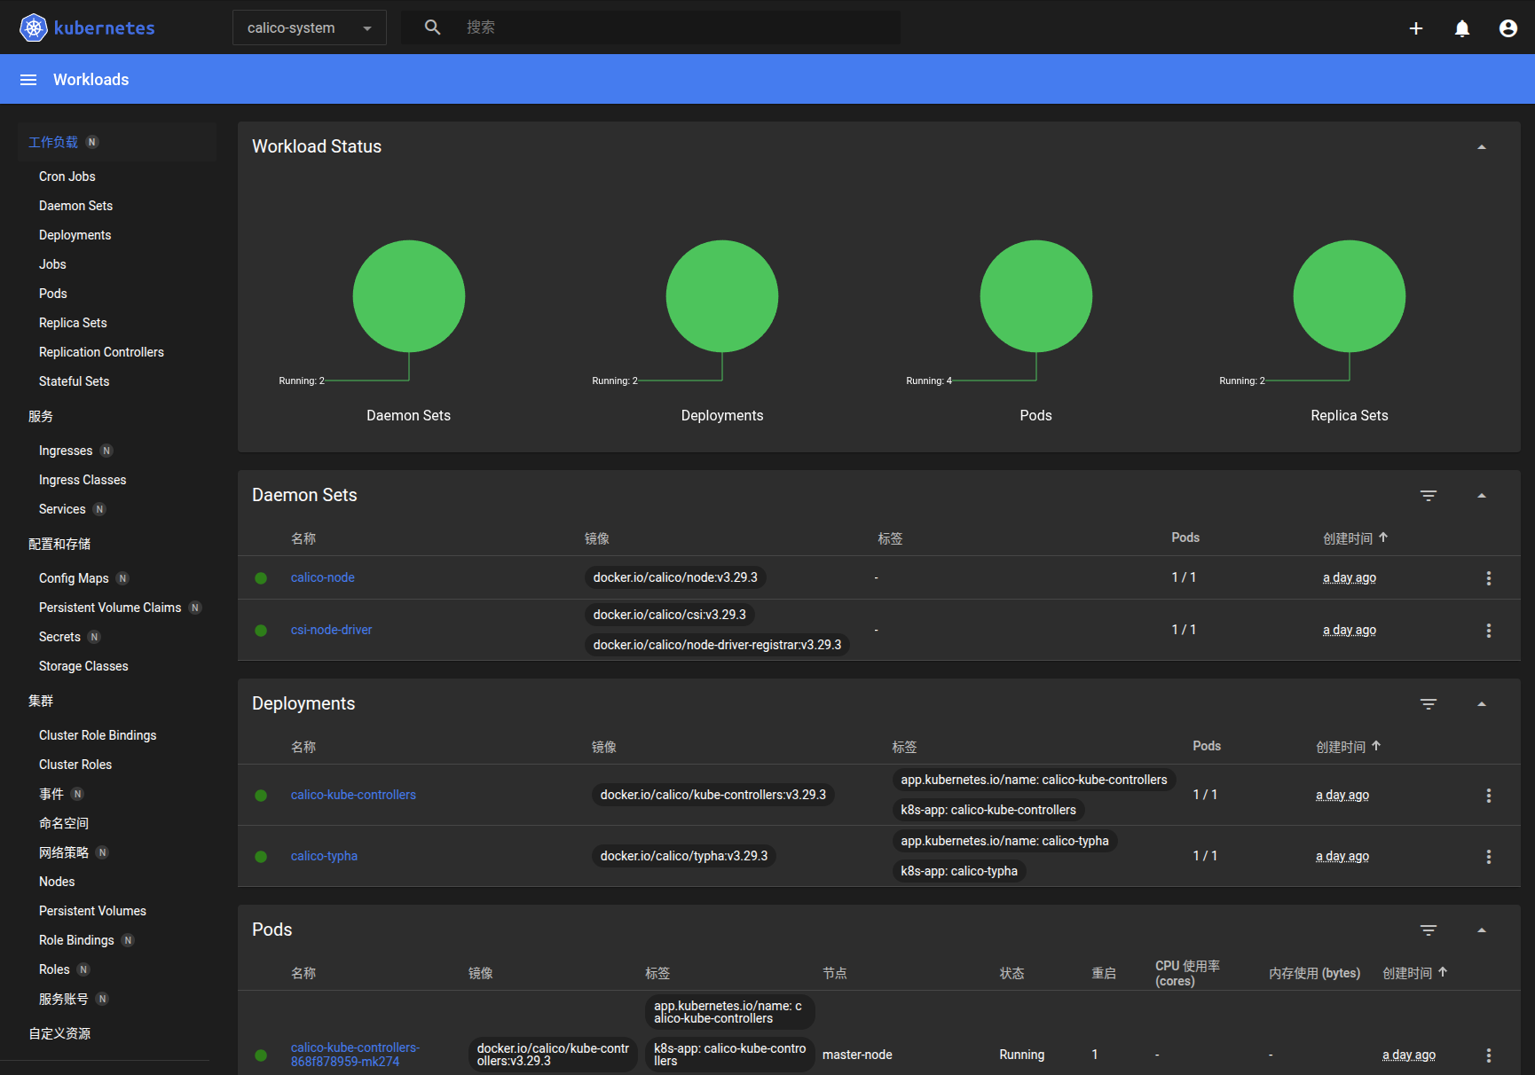Open Deployments in sidebar

coord(75,235)
